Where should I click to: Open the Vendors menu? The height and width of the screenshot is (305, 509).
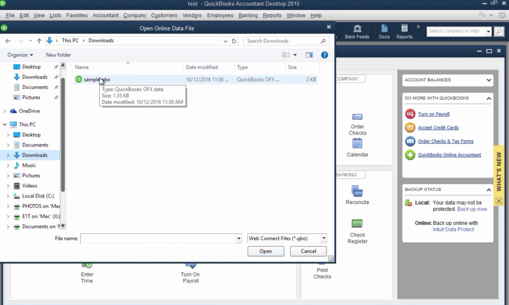pos(192,15)
